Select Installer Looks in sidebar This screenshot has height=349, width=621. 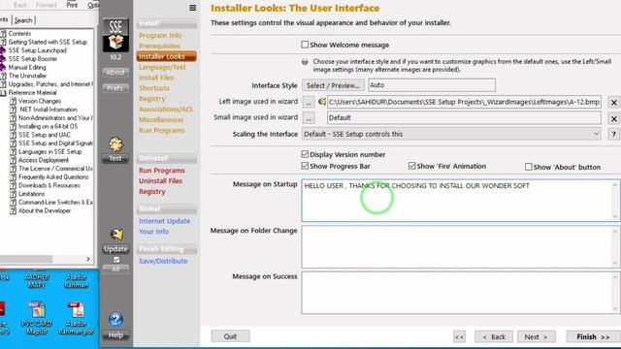click(x=166, y=56)
